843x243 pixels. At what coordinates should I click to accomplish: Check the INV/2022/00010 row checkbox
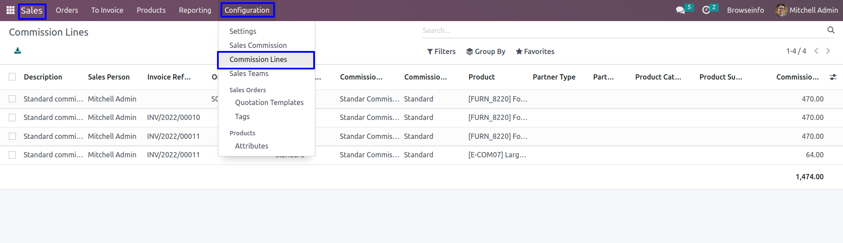tap(12, 117)
